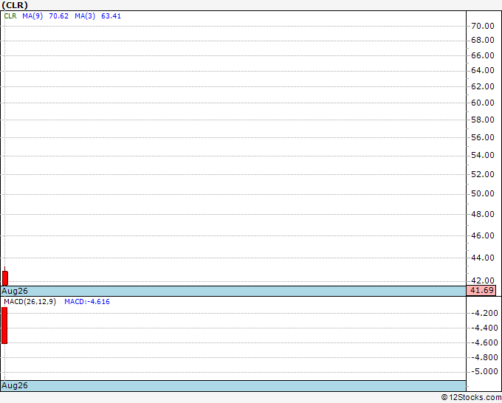Viewport: 502px width, 403px height.
Task: Click the 64.00 price axis label
Action: 483,70
